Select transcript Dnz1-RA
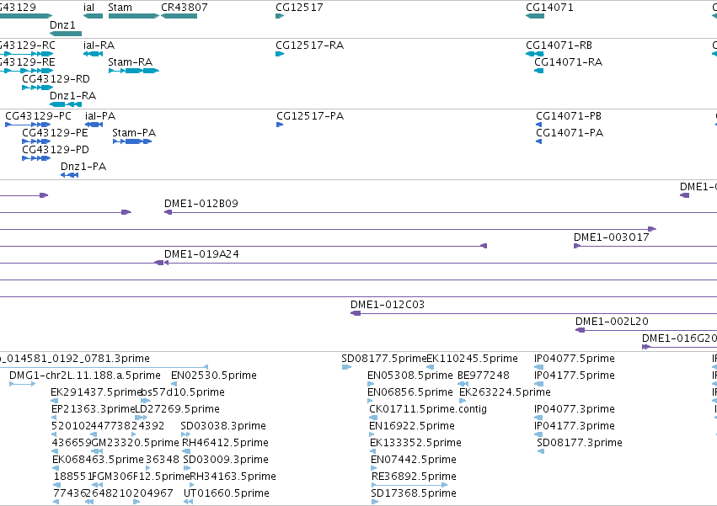 72,96
